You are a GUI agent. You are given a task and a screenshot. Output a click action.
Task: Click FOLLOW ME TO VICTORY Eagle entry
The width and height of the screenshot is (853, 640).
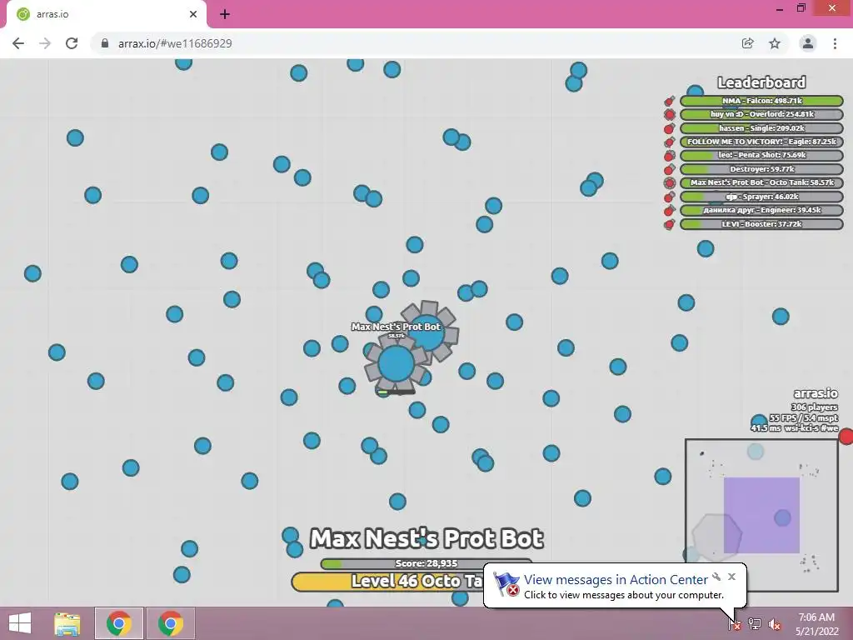point(761,142)
